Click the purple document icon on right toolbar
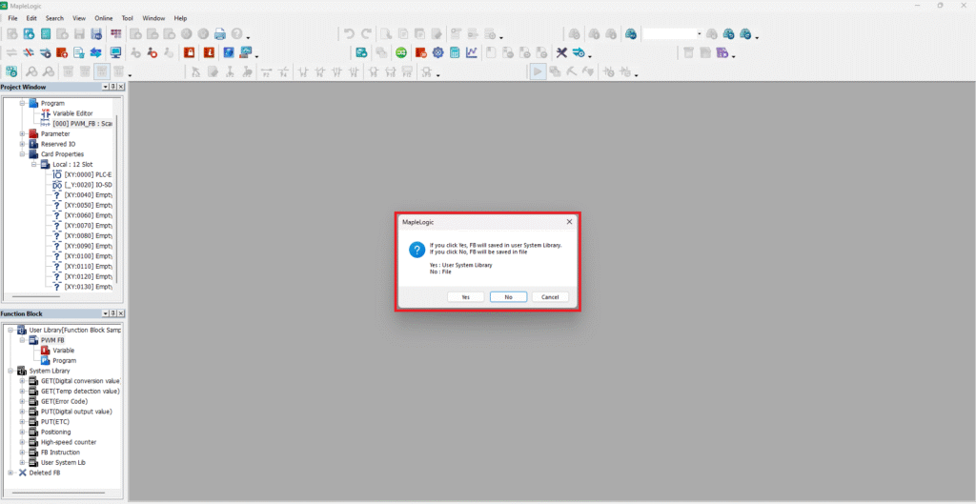Viewport: 976px width, 504px height. (x=722, y=53)
